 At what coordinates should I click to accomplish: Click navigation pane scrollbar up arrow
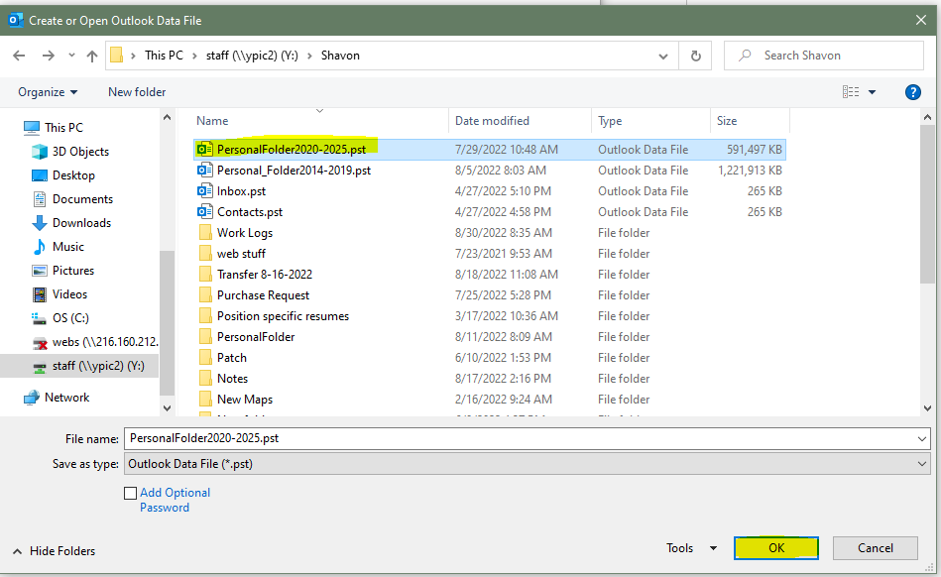(167, 118)
